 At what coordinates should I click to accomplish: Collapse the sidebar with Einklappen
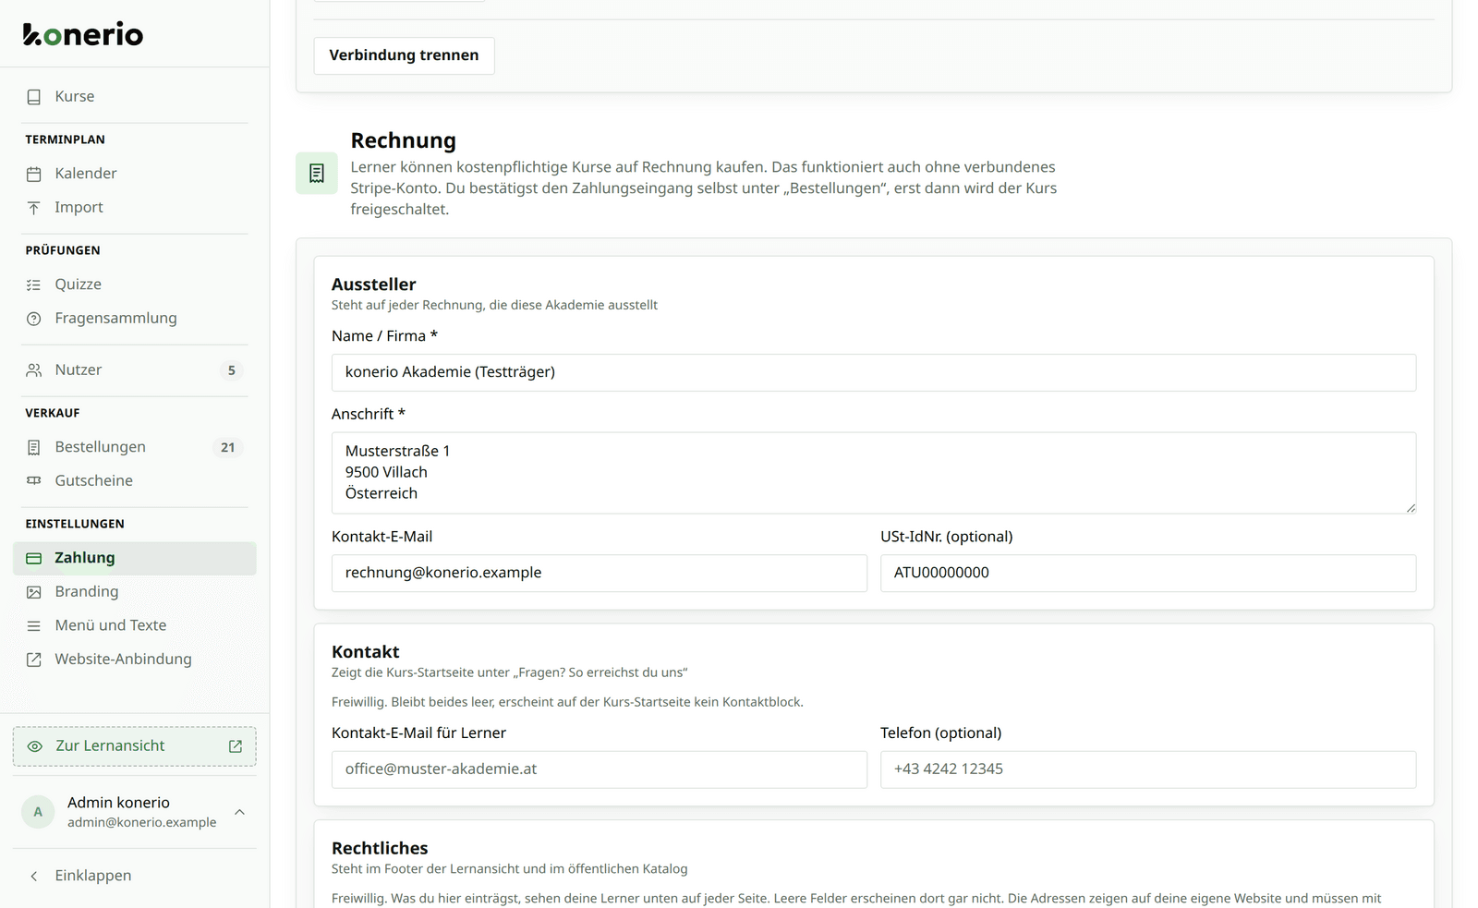point(135,876)
